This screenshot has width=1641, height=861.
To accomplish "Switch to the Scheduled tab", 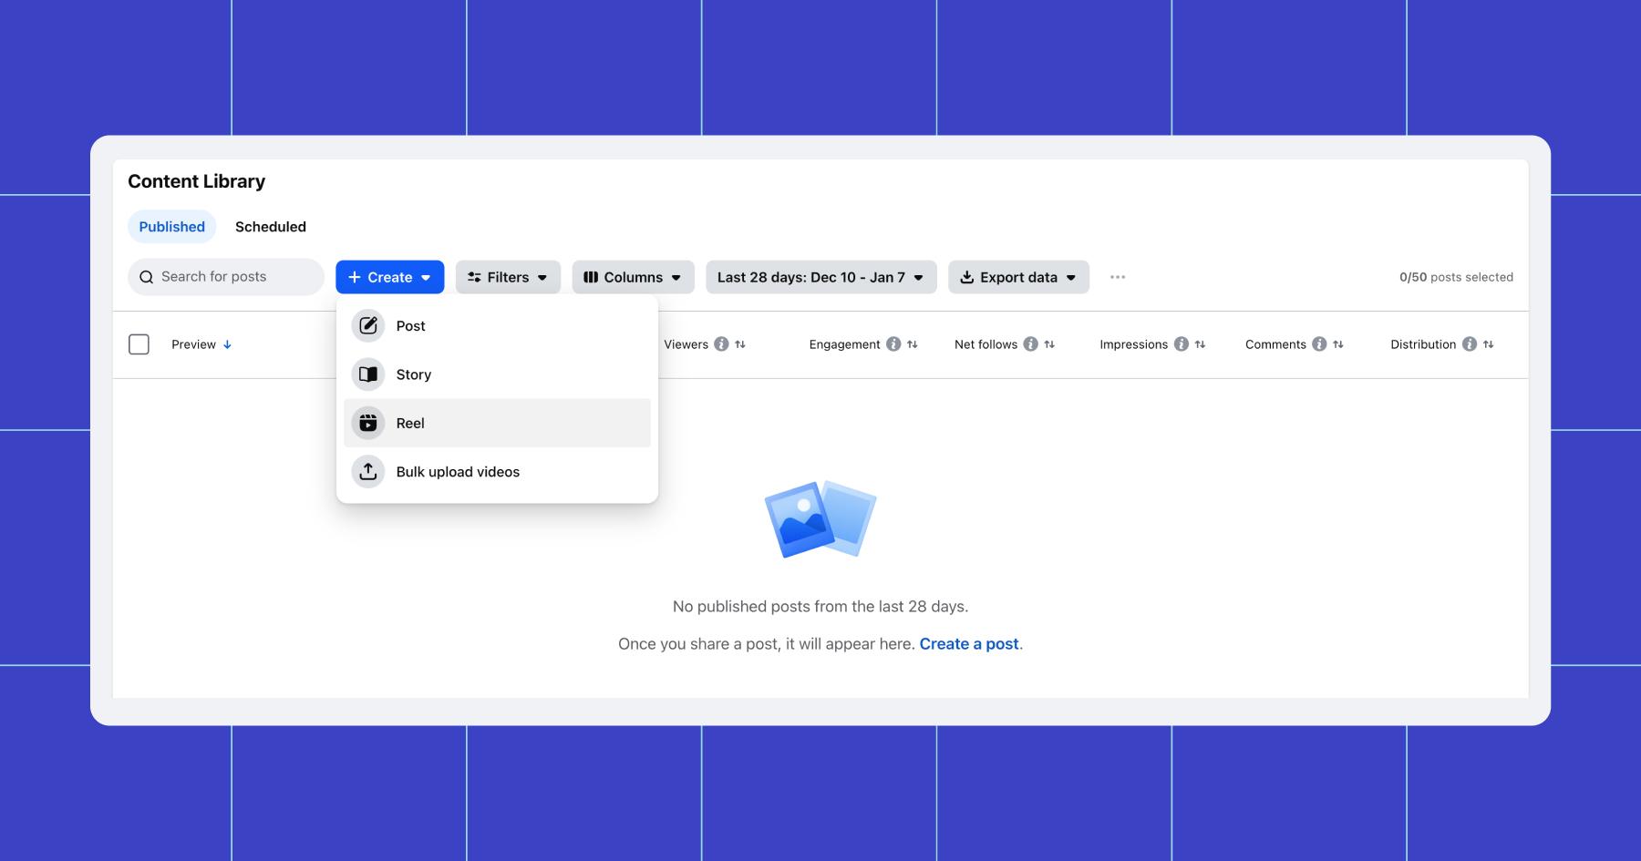I will point(271,227).
